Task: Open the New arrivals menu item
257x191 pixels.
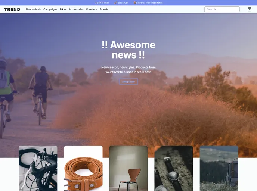Action: coord(33,9)
